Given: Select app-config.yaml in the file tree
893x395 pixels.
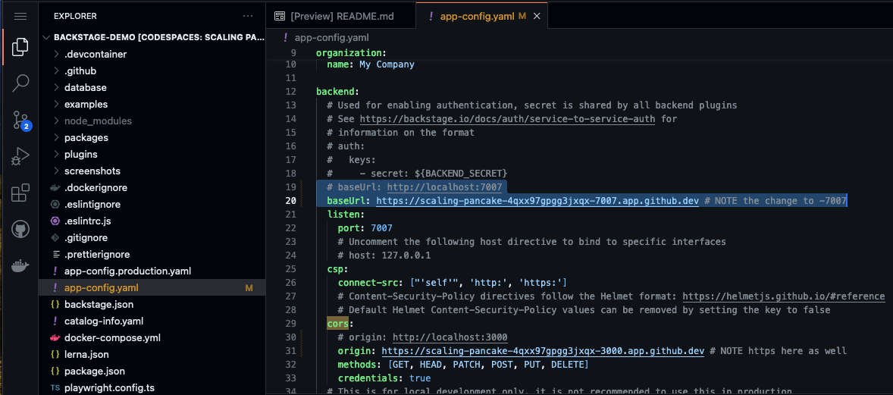Looking at the screenshot, I should click(x=152, y=288).
